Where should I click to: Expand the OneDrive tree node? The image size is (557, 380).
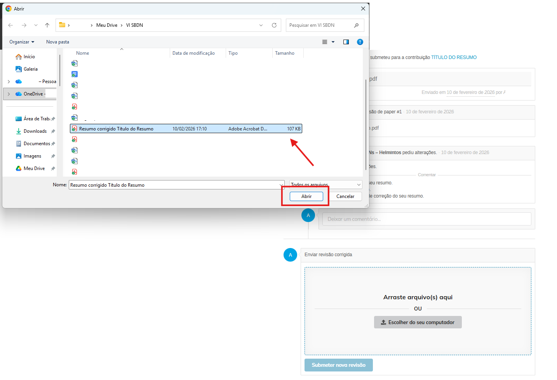(9, 94)
